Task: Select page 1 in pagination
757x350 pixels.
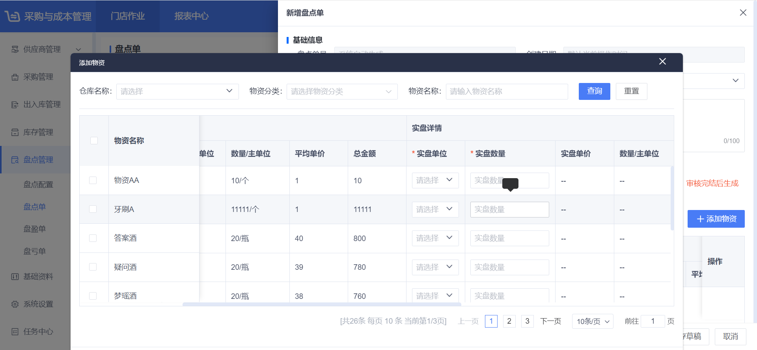Action: click(x=491, y=321)
